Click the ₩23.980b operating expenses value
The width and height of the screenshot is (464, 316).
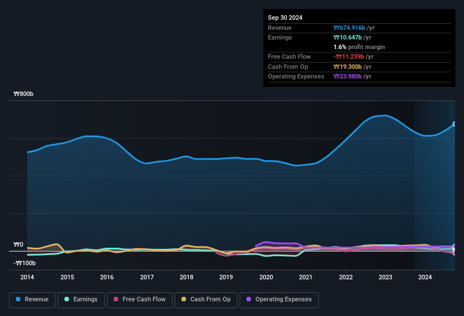pos(348,77)
